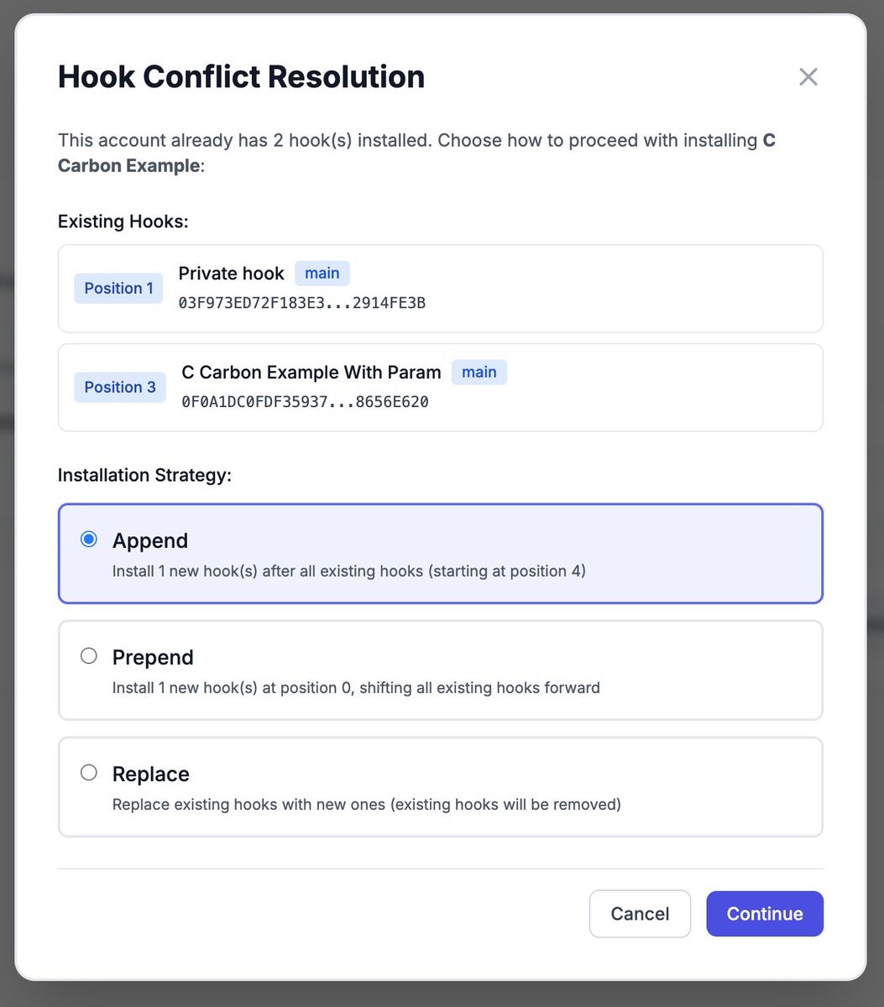Click hash 03F973ED72F183E3...2914FE3B

click(x=302, y=303)
